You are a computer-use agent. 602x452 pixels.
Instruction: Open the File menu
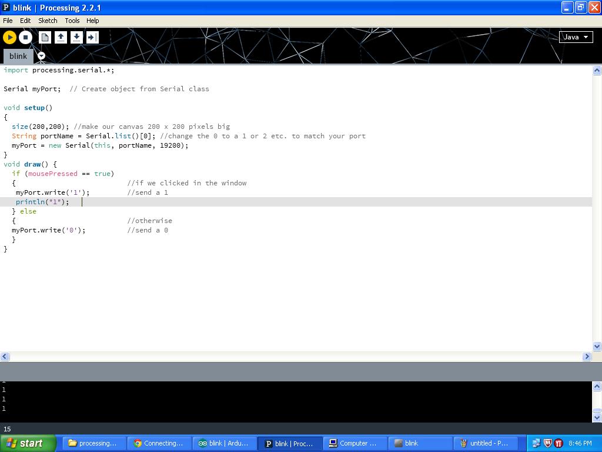click(x=8, y=21)
